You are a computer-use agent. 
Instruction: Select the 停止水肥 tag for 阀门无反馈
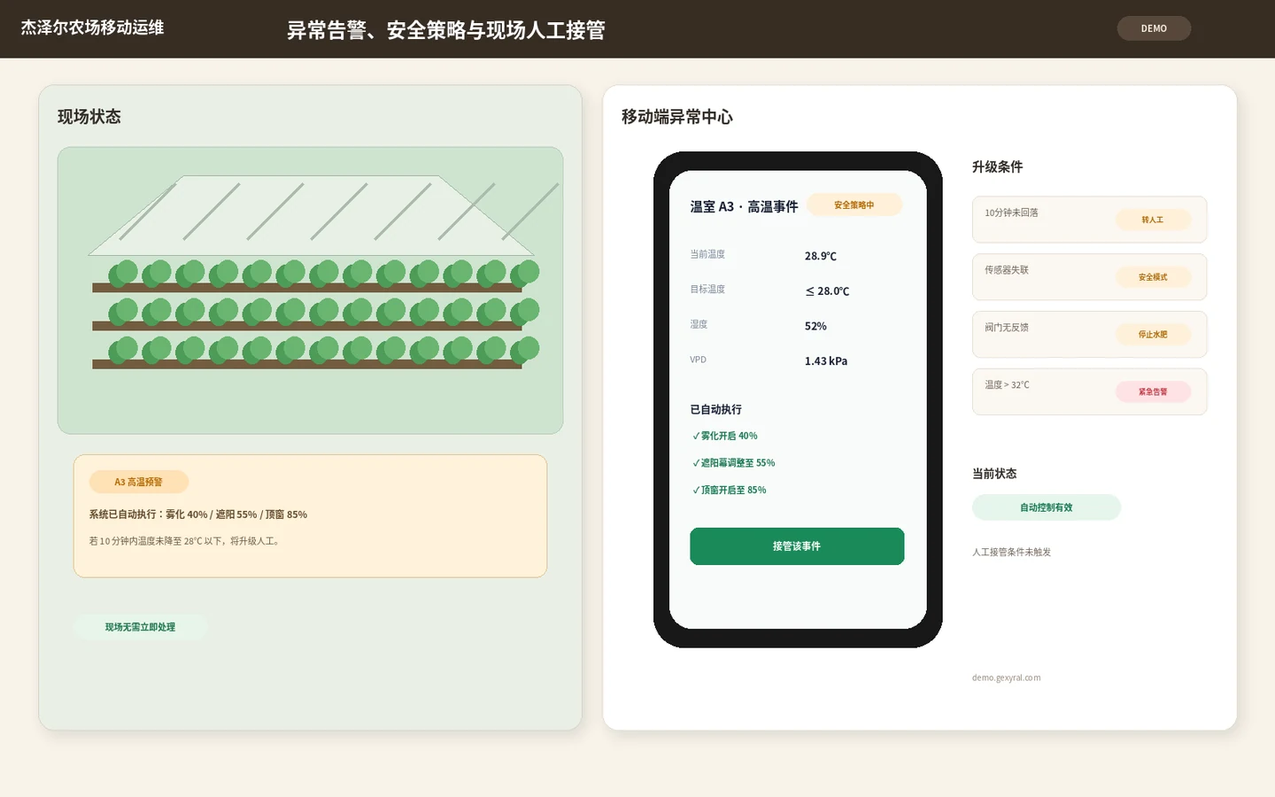pyautogui.click(x=1152, y=335)
